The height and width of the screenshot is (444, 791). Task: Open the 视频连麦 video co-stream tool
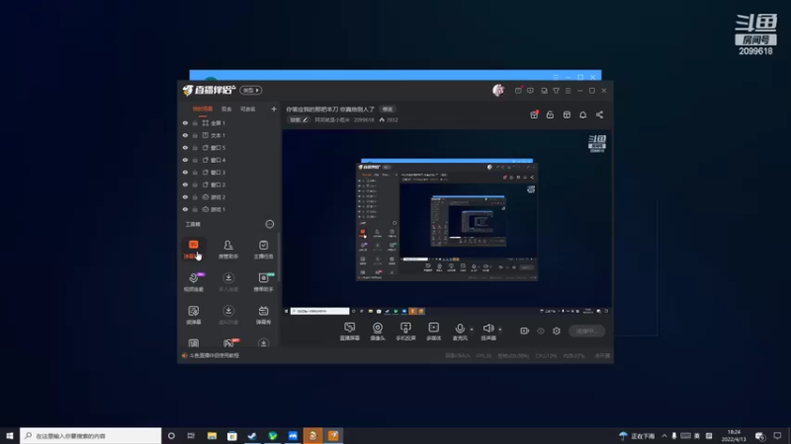pos(194,282)
